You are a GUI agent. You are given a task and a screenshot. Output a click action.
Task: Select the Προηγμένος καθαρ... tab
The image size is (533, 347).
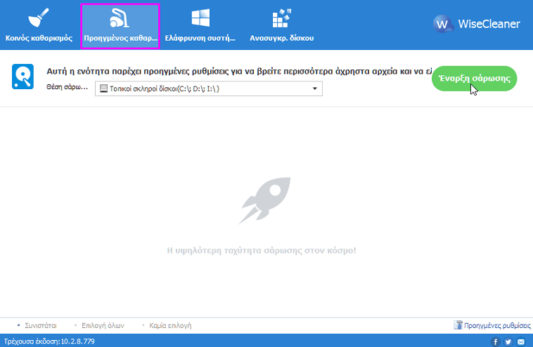coord(120,26)
